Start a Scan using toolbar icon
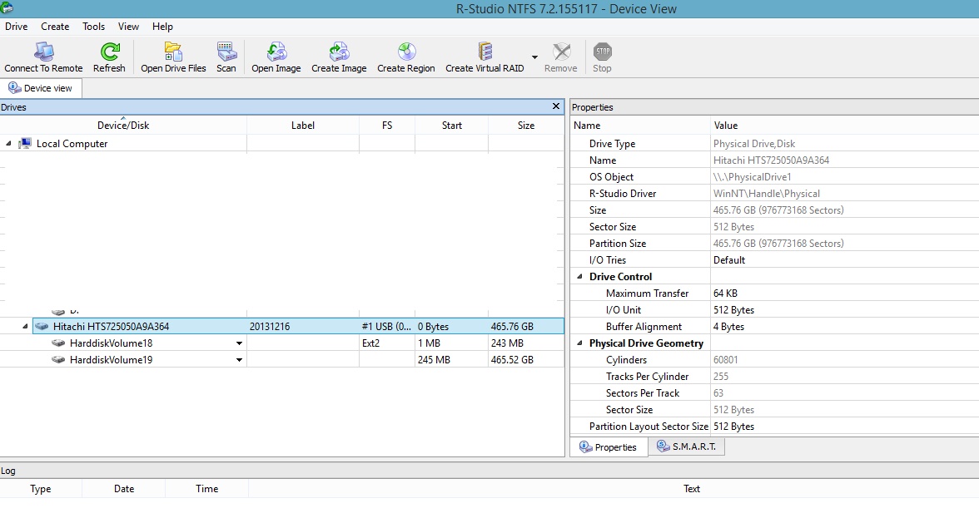 point(226,52)
